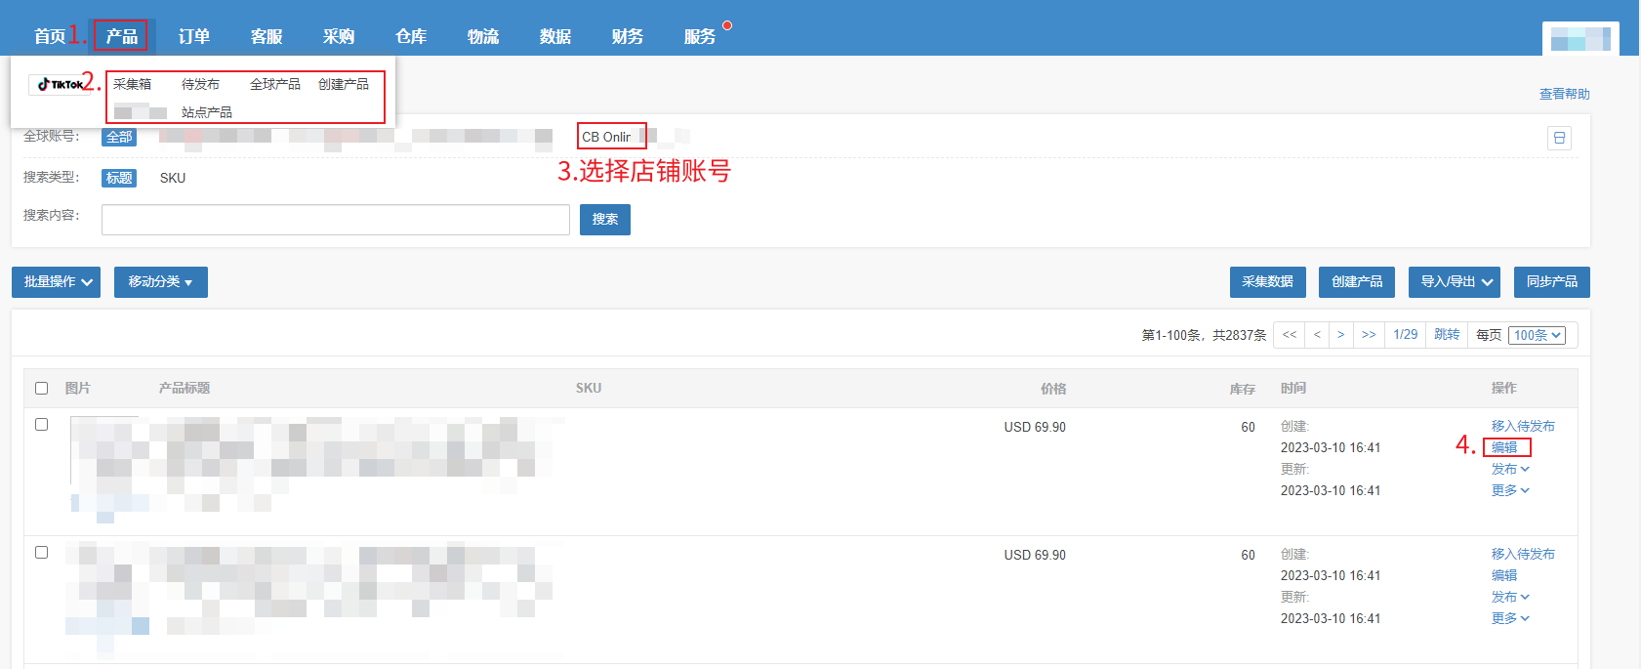The image size is (1641, 669).
Task: Open the 物流 menu
Action: coord(483,36)
